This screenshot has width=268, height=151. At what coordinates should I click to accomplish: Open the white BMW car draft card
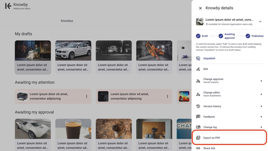coord(73,57)
